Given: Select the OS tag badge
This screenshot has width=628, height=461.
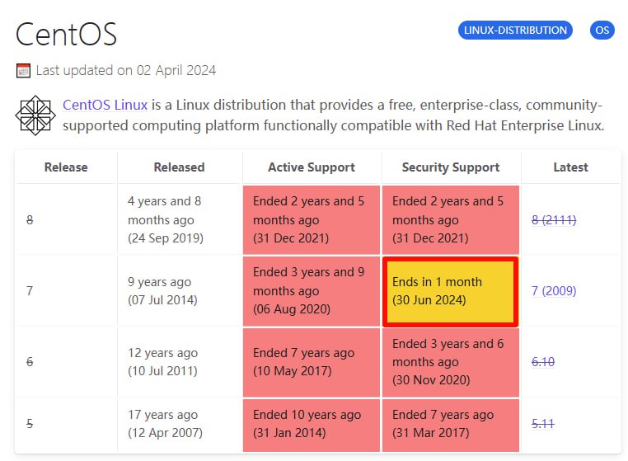Looking at the screenshot, I should (602, 31).
